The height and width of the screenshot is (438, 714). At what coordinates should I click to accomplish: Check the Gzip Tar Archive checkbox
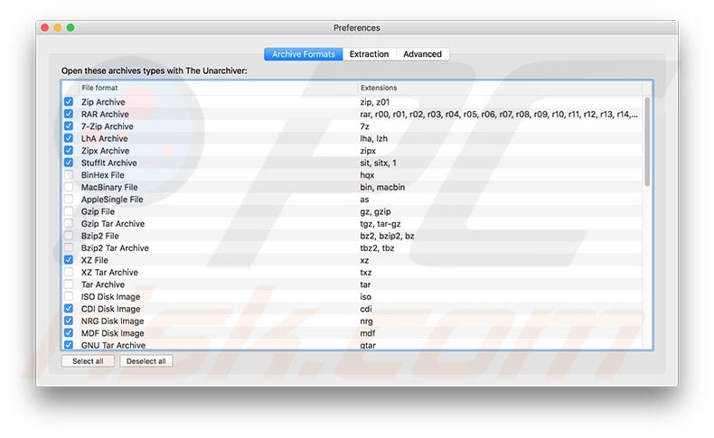coord(69,223)
